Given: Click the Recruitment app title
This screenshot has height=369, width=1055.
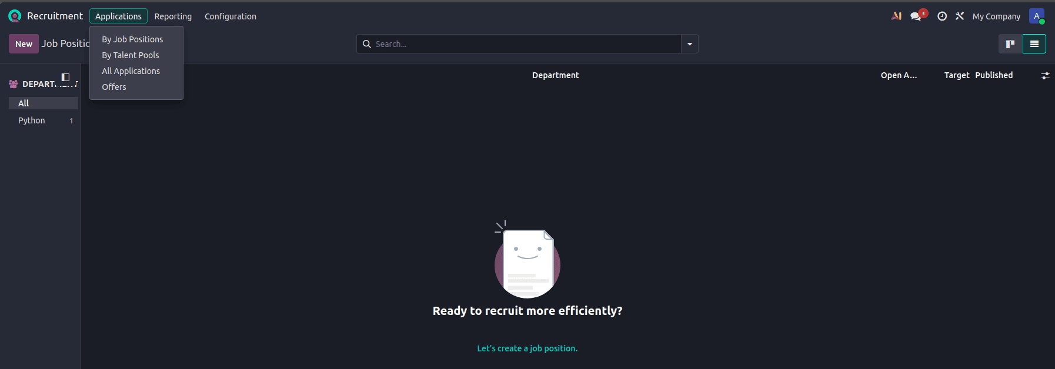Looking at the screenshot, I should (x=55, y=16).
